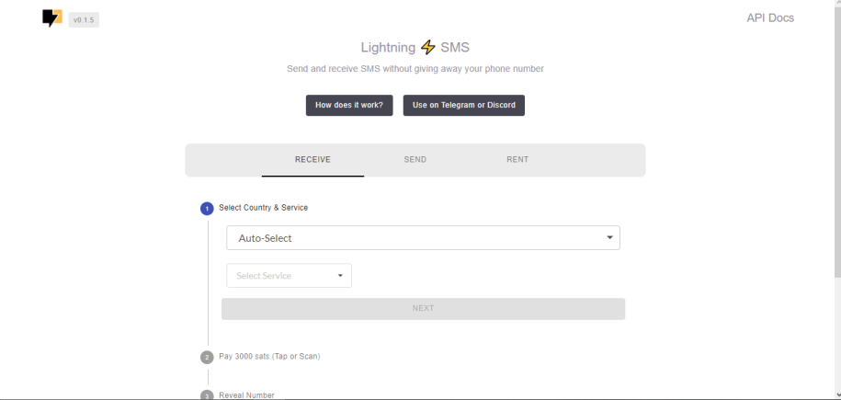Expand the Reveal Number step

246,395
